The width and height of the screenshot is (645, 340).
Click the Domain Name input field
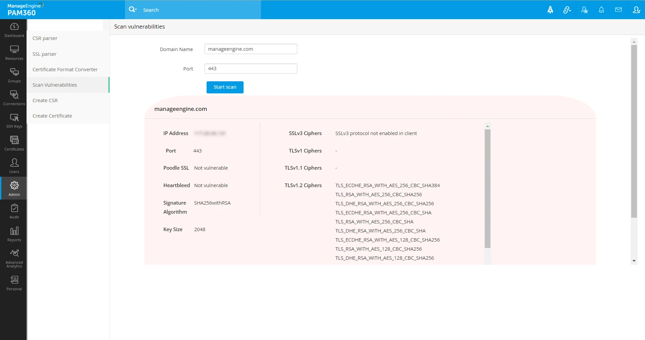(251, 49)
